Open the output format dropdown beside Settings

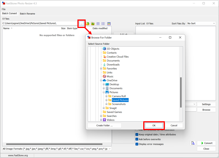click(x=194, y=104)
